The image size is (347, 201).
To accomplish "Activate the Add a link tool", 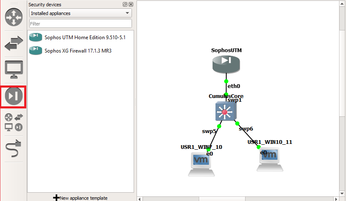I will click(13, 148).
